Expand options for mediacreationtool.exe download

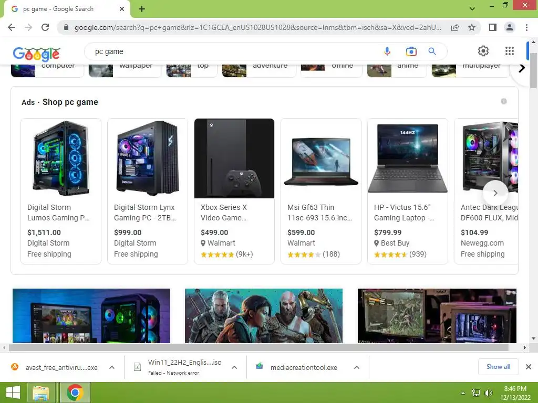[x=357, y=367]
